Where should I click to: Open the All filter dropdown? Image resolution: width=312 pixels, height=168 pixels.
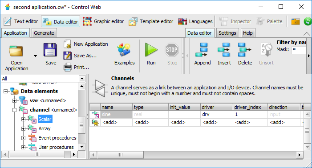tap(82, 79)
